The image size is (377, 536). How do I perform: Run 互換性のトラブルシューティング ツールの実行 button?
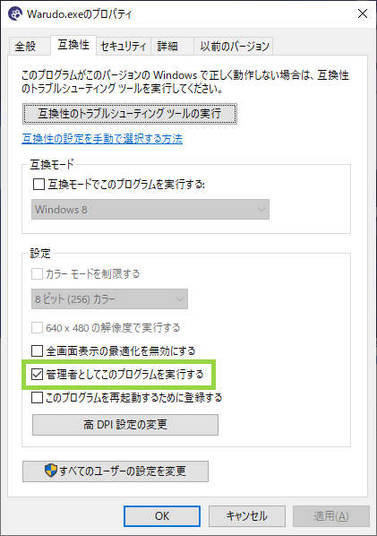point(130,114)
